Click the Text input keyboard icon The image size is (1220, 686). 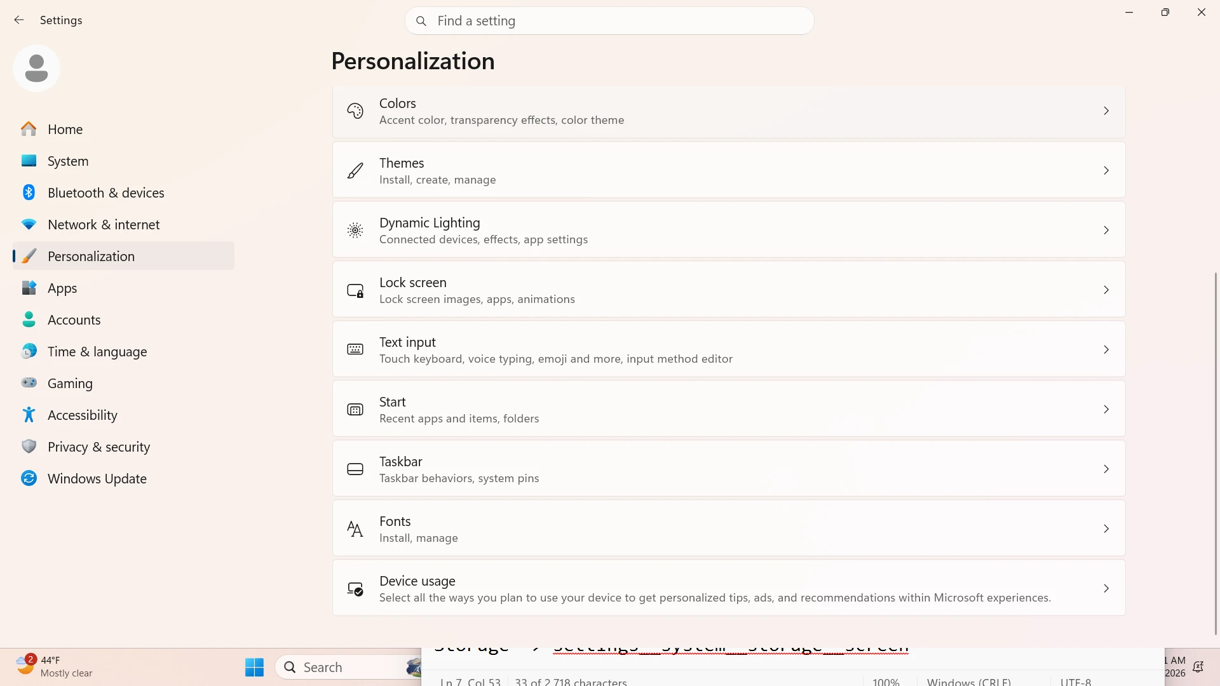355,349
